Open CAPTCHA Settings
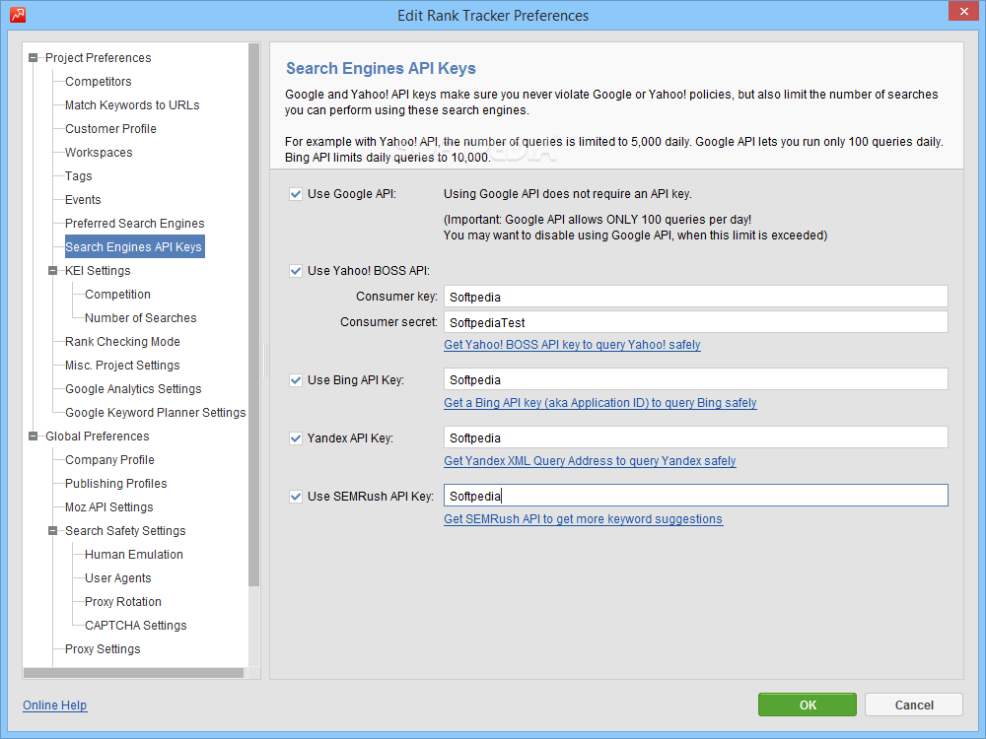Screen dimensions: 986x739 tap(136, 626)
